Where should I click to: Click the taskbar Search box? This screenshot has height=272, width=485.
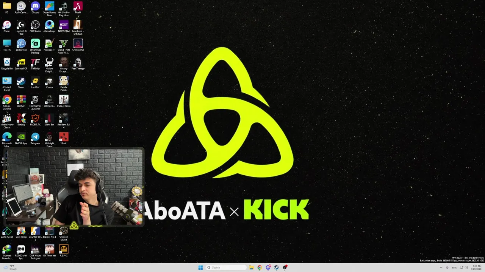(226, 267)
